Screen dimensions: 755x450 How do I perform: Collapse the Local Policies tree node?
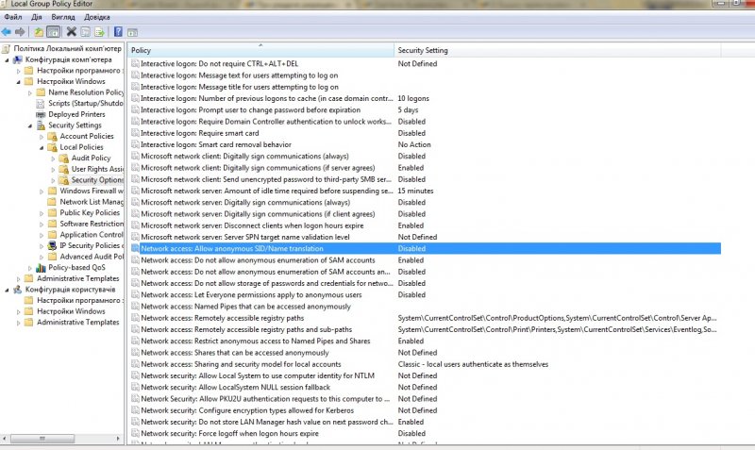[42, 147]
